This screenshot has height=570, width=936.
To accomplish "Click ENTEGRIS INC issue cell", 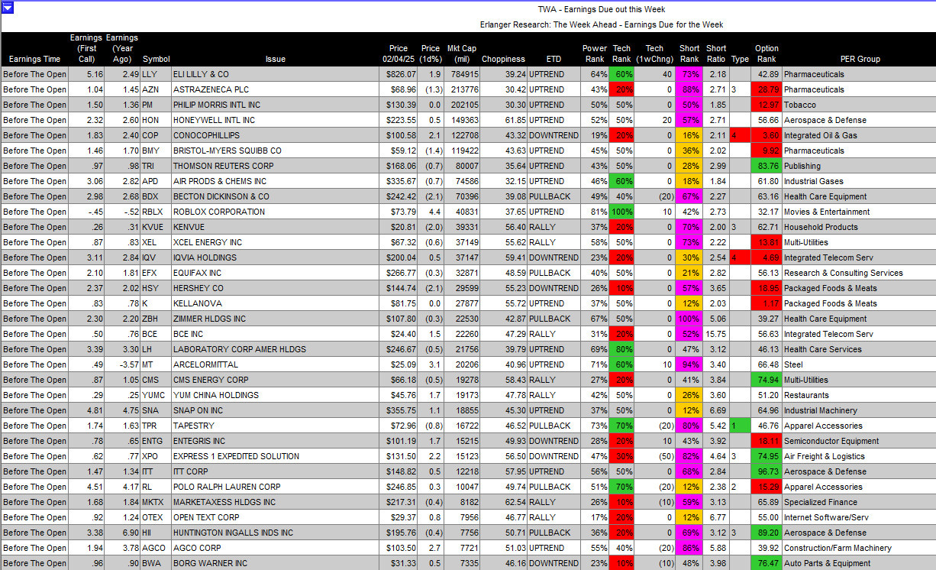I will point(275,441).
